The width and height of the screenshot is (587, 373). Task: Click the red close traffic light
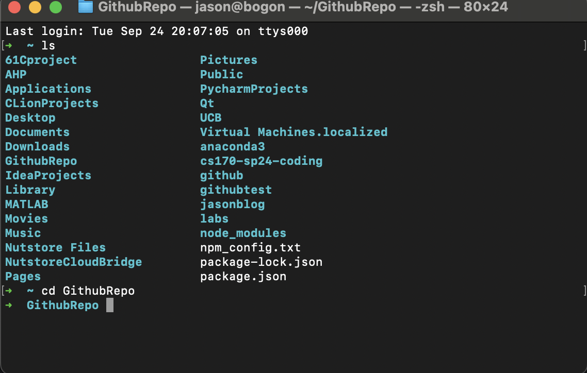point(13,8)
